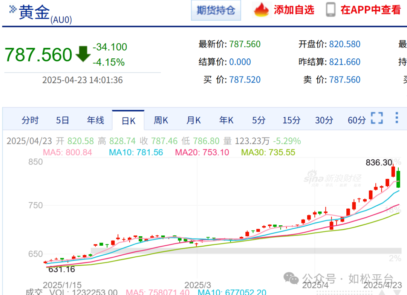Image resolution: width=407 pixels, height=295 pixels.
Task: Switch to 年线 yearly line tab
Action: (x=95, y=120)
